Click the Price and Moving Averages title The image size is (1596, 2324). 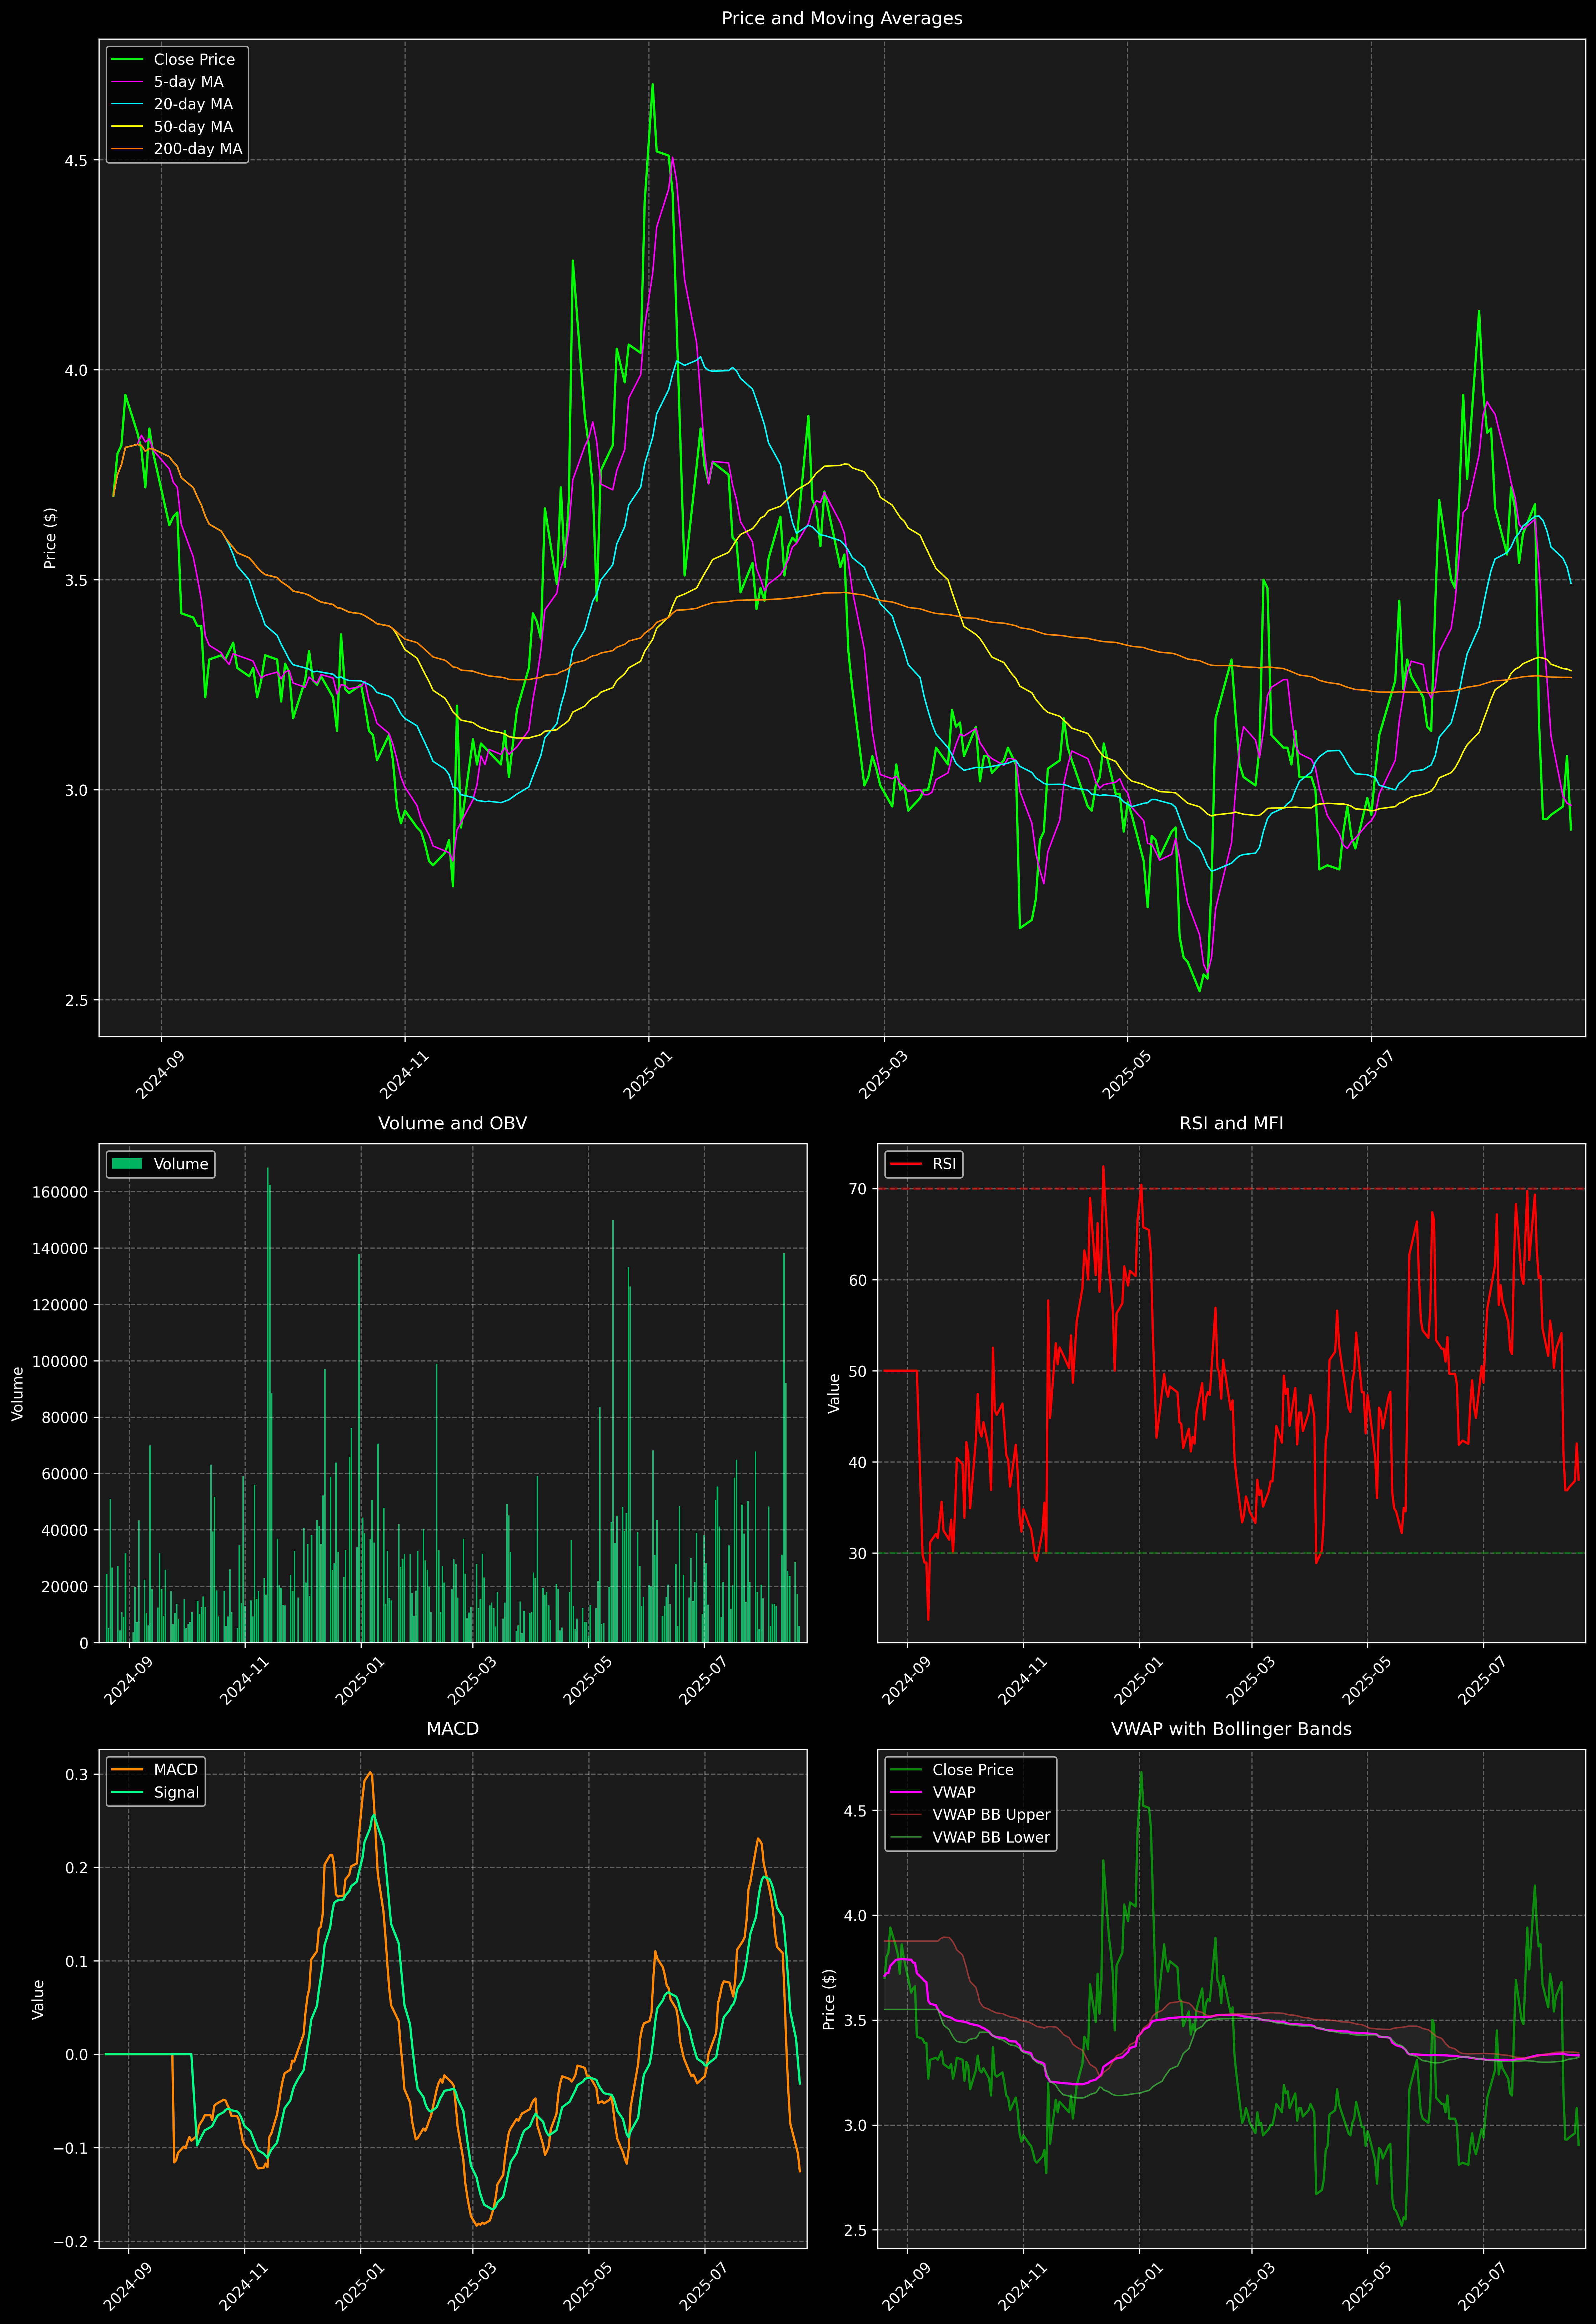point(842,18)
